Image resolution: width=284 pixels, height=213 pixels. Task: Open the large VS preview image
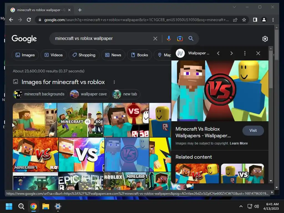pos(220,91)
